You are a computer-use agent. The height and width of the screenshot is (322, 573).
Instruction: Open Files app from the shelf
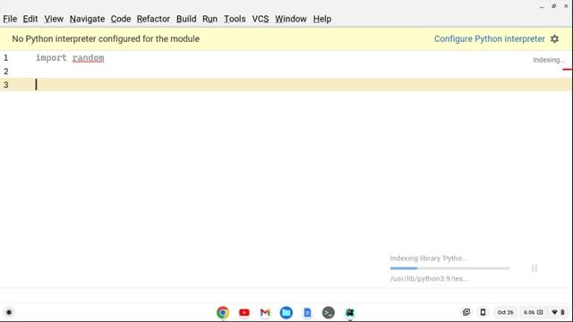(286, 312)
